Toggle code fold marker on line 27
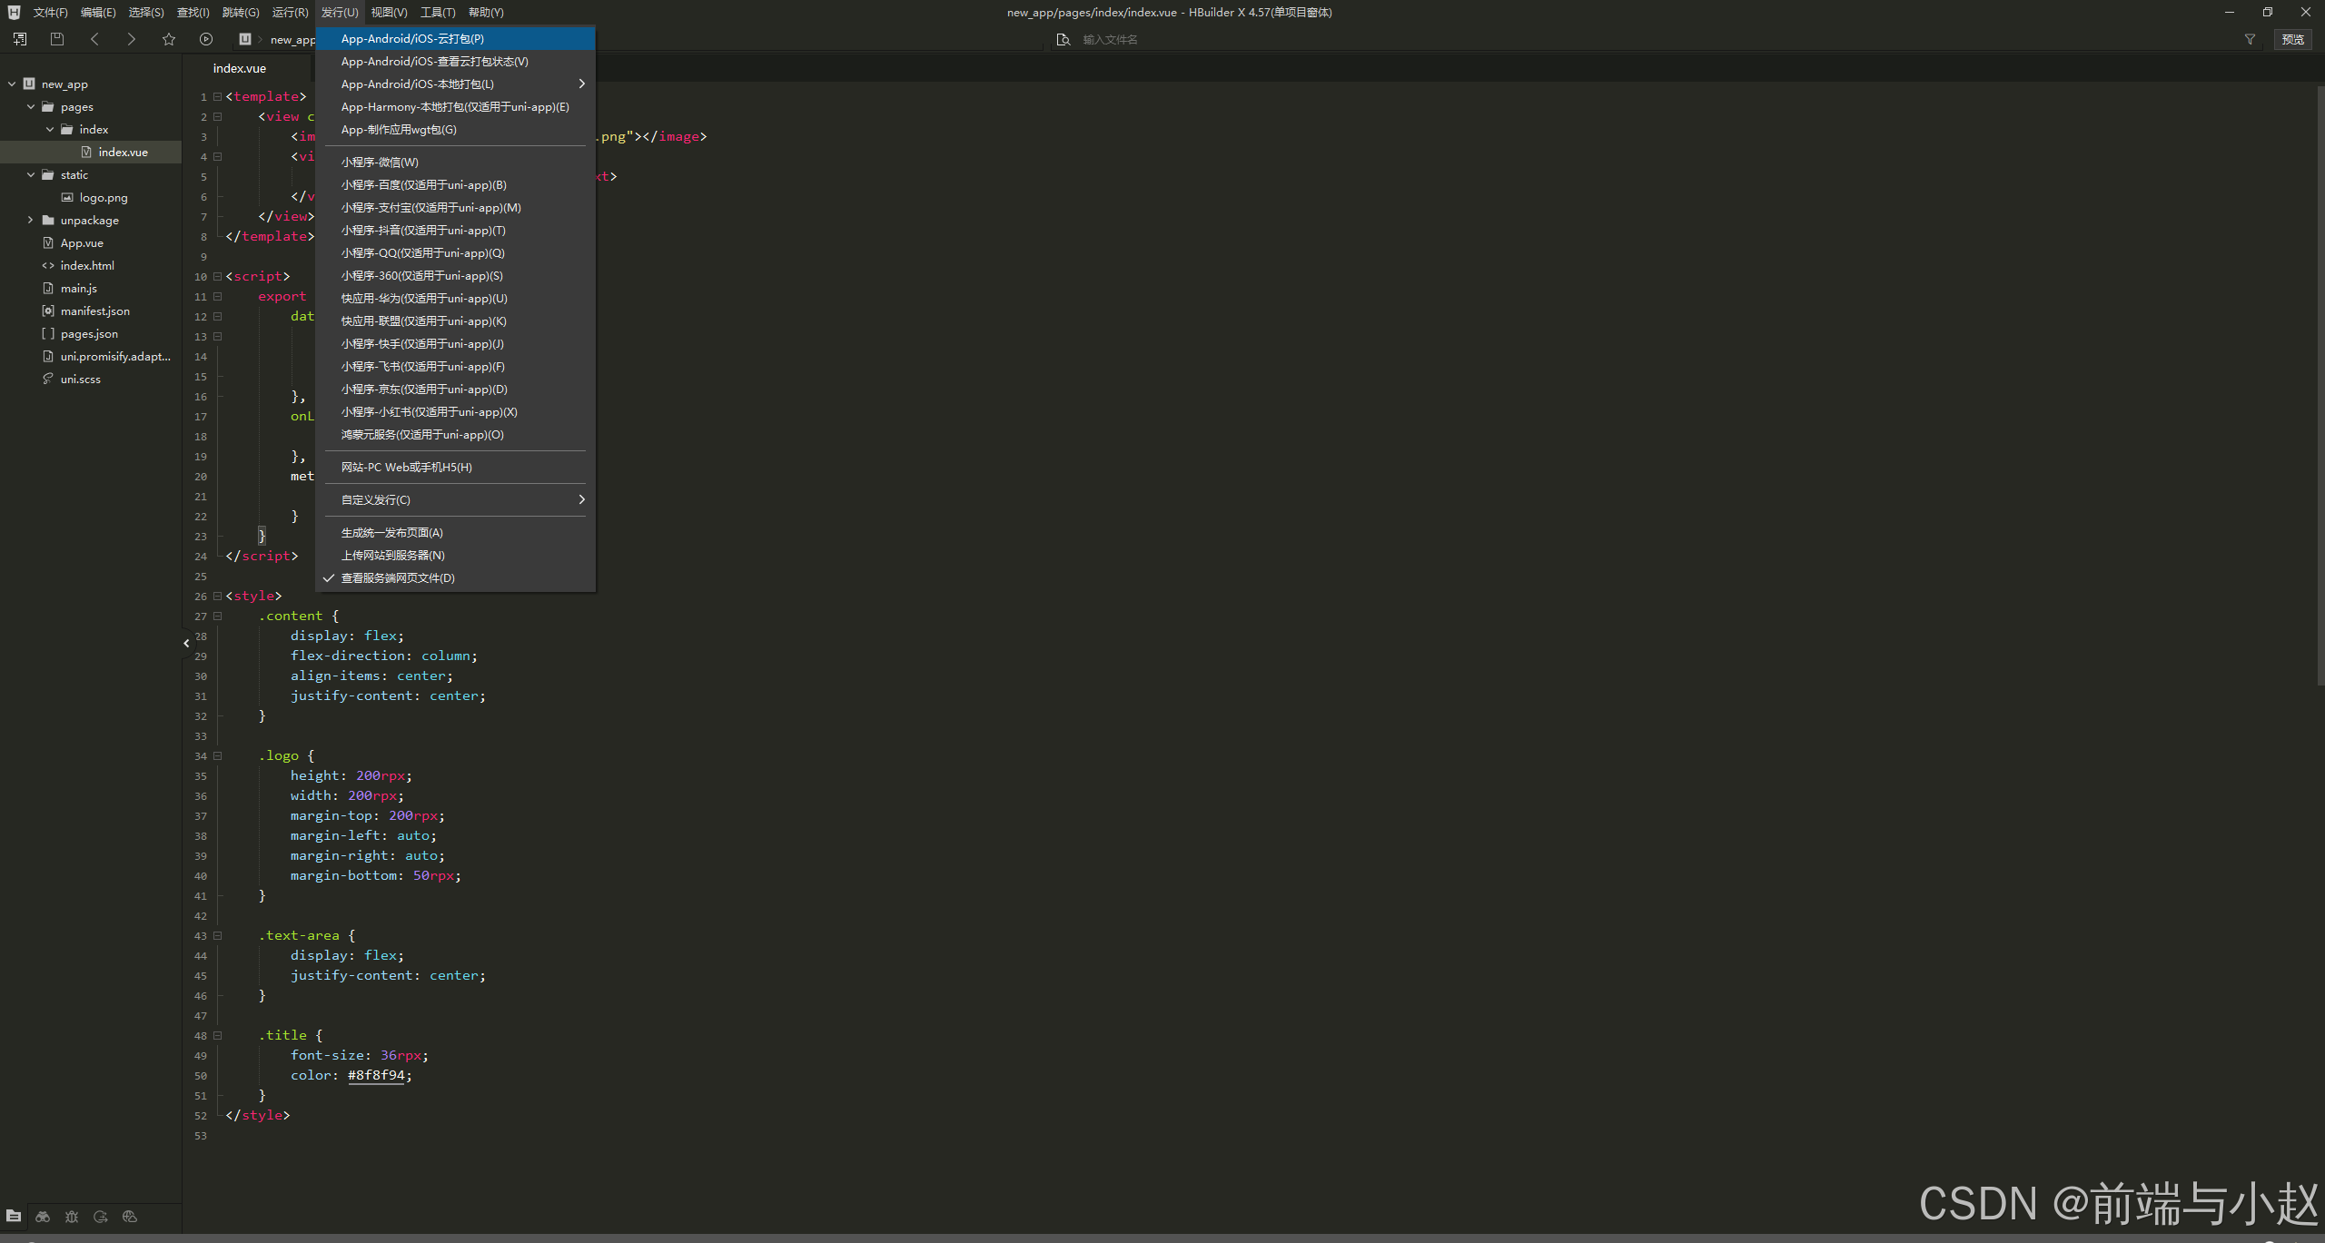 click(x=218, y=617)
